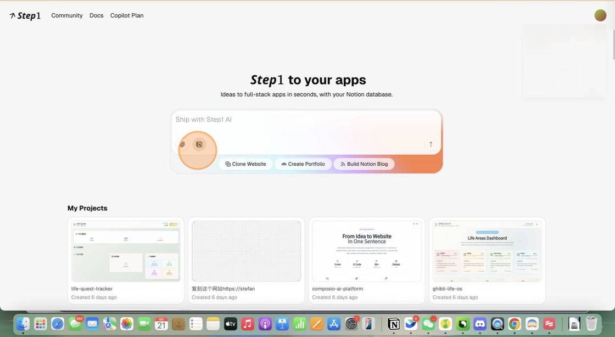Click the paperclip attachment icon
The image size is (615, 337).
tap(182, 144)
